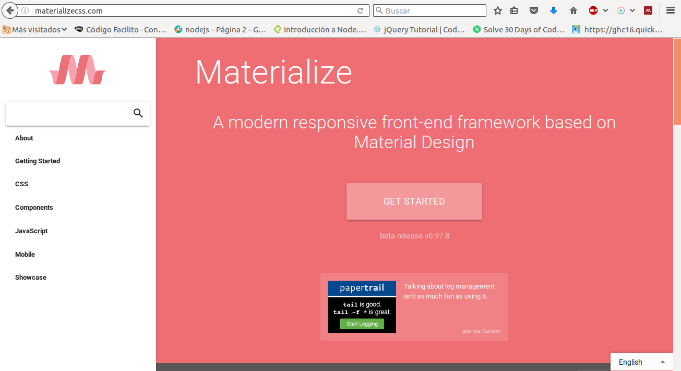Expand the dropdown arrow beside ABP icon
This screenshot has width=681, height=371.
pos(605,10)
